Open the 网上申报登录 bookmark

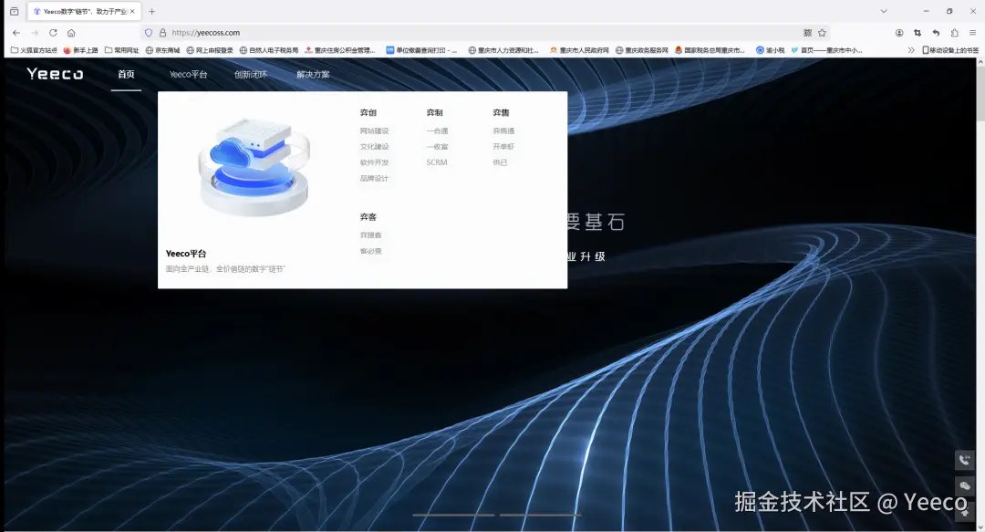209,50
